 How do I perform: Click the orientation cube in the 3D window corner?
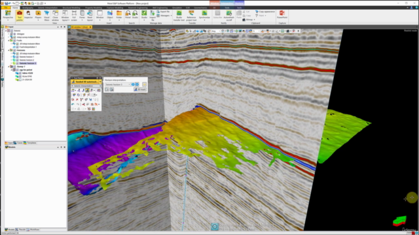pyautogui.click(x=399, y=221)
